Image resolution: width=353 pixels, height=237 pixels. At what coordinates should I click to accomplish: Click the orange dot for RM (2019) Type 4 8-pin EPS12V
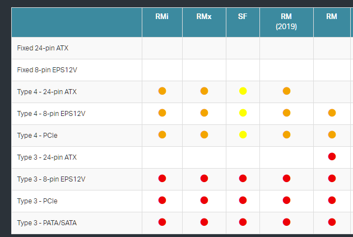[286, 113]
